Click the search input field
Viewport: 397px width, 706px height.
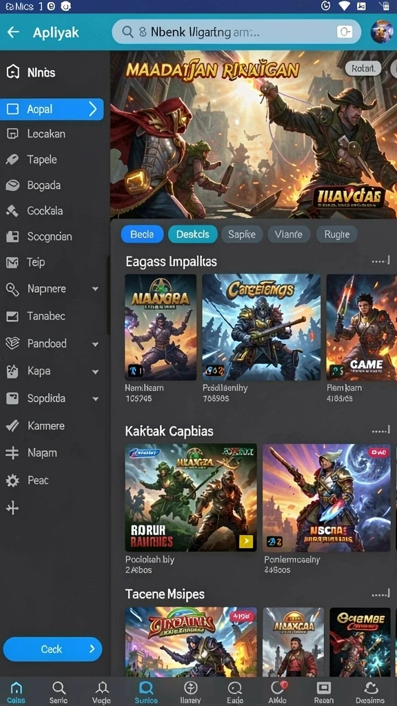point(236,32)
